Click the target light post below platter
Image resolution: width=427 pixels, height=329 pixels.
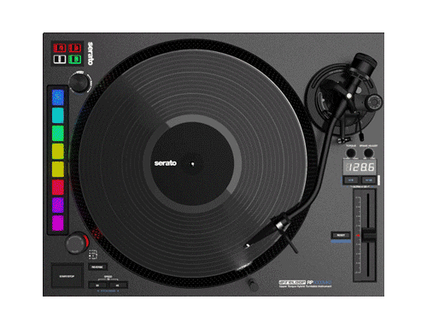[252, 284]
